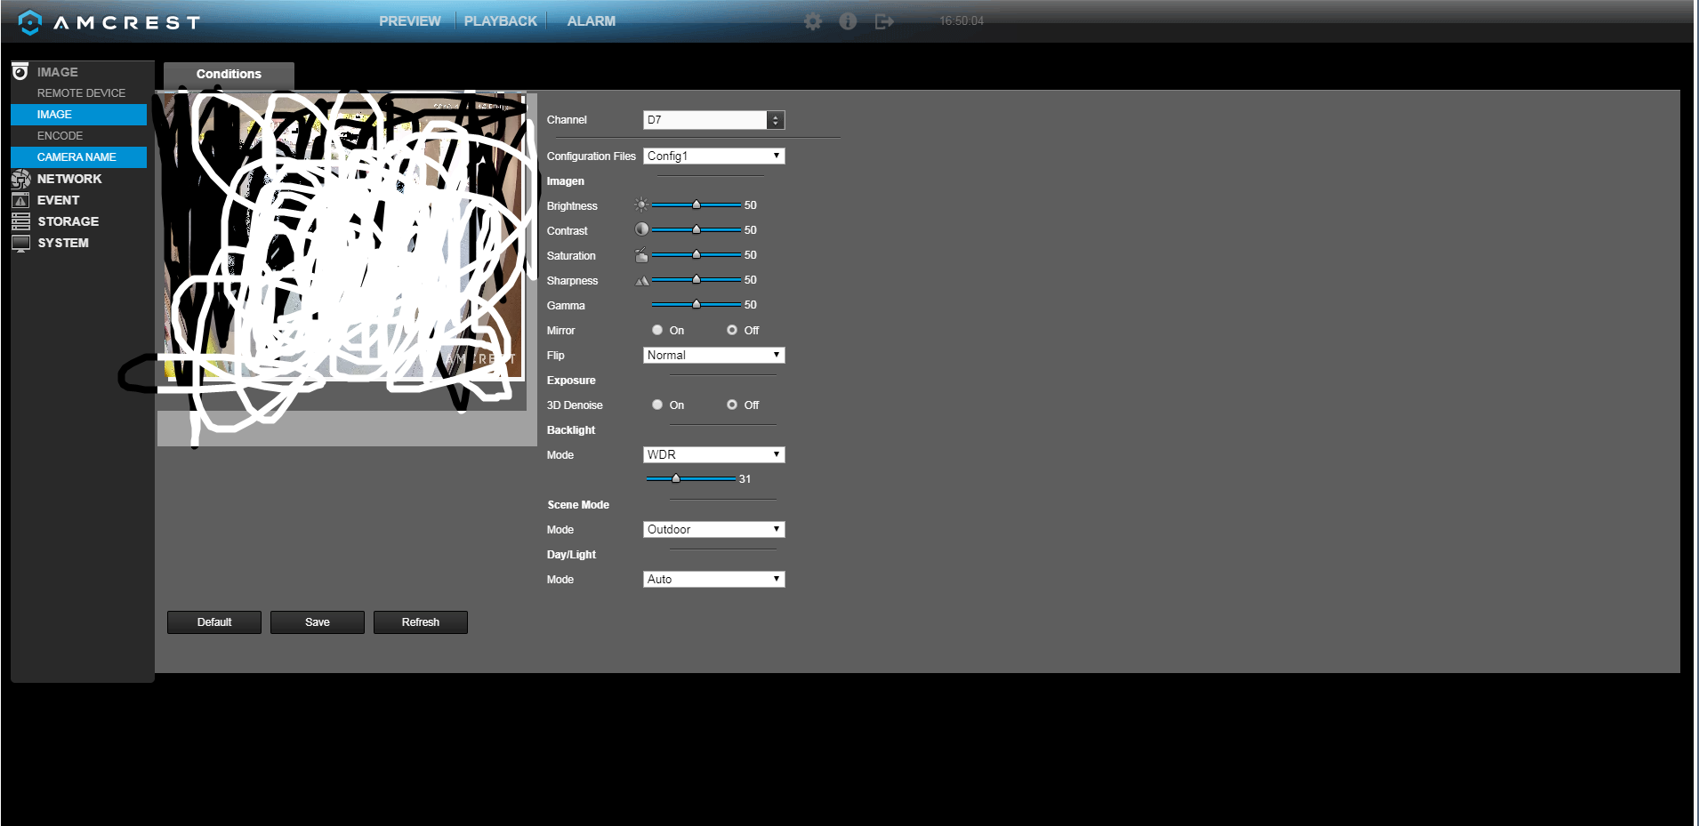Click the Gamma slider handle
The image size is (1699, 826).
697,304
